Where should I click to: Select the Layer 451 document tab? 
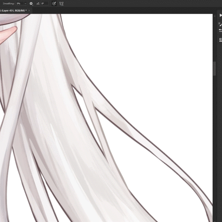coord(13,11)
